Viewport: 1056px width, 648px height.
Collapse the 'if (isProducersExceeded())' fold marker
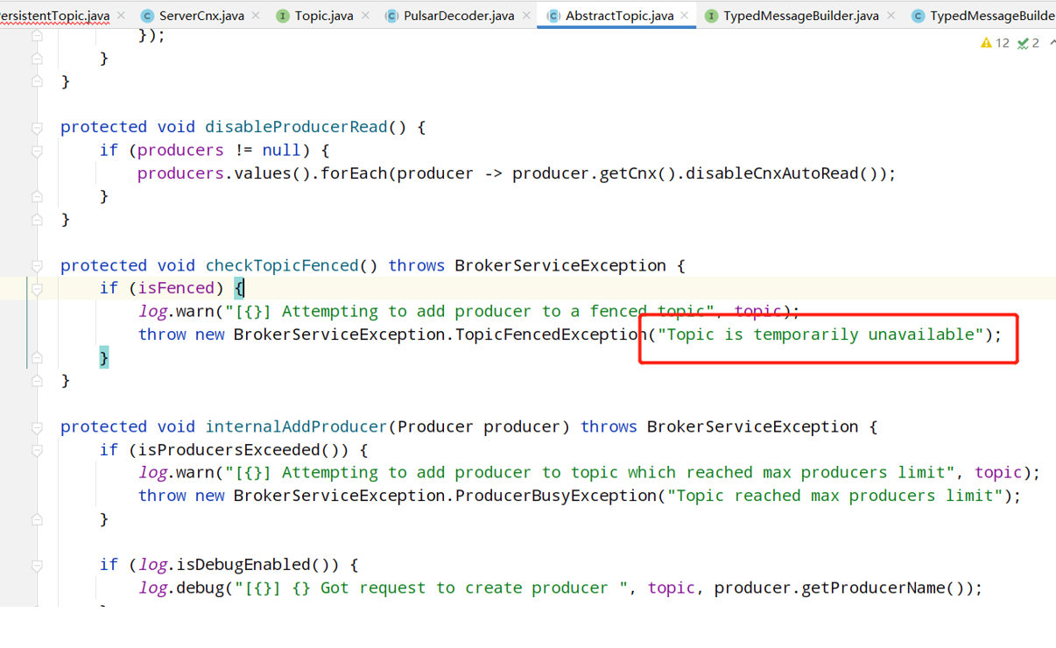(37, 450)
